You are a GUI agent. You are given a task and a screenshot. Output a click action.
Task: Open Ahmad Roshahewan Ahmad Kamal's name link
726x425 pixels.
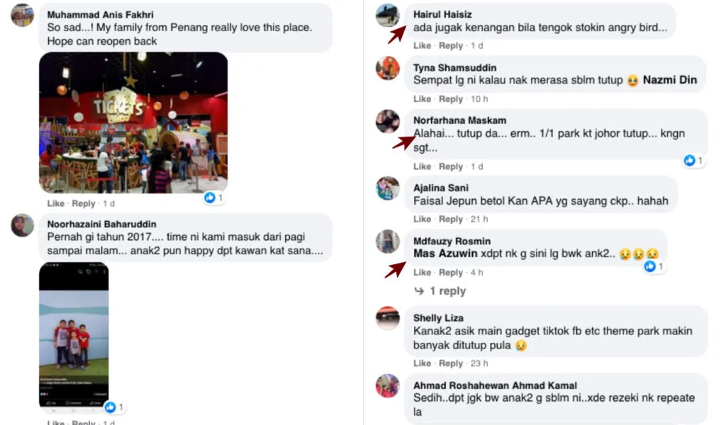point(495,385)
